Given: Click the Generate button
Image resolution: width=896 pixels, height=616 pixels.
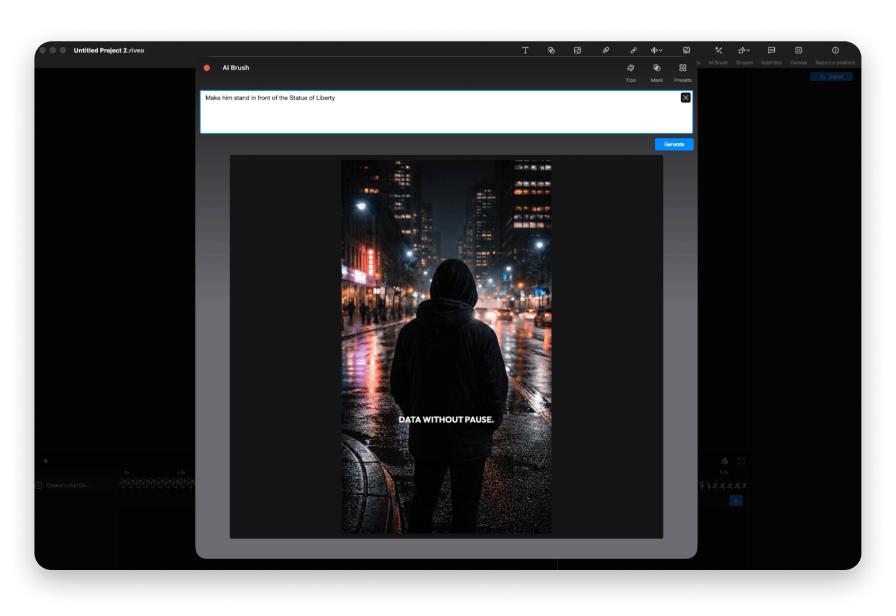Looking at the screenshot, I should (x=674, y=144).
